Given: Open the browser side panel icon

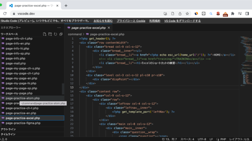Looking at the screenshot, I should (x=247, y=14).
